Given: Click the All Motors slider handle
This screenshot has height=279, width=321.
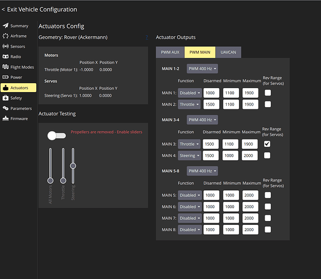Looking at the screenshot, I should pos(50,181).
